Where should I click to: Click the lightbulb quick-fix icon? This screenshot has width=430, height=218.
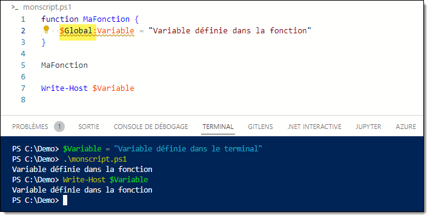click(46, 29)
